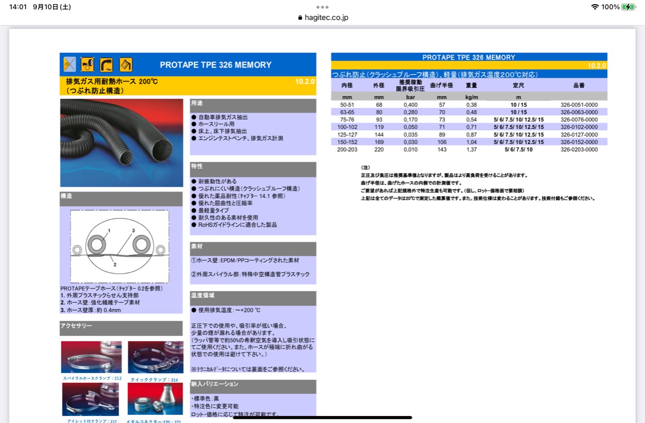Viewport: 645px width, 423px height.
Task: Click the 50-51 inner diameter cell
Action: pos(347,105)
